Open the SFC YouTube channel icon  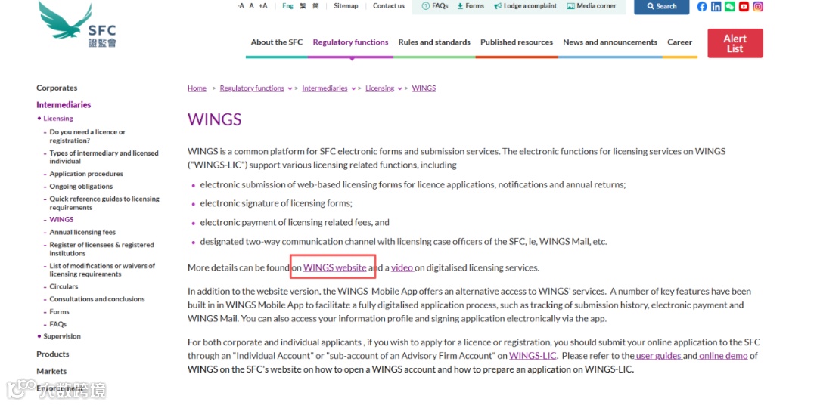(x=744, y=6)
